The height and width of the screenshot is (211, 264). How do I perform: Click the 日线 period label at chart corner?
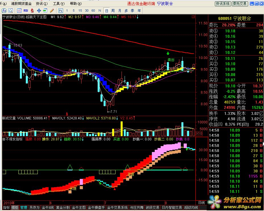click(201, 203)
